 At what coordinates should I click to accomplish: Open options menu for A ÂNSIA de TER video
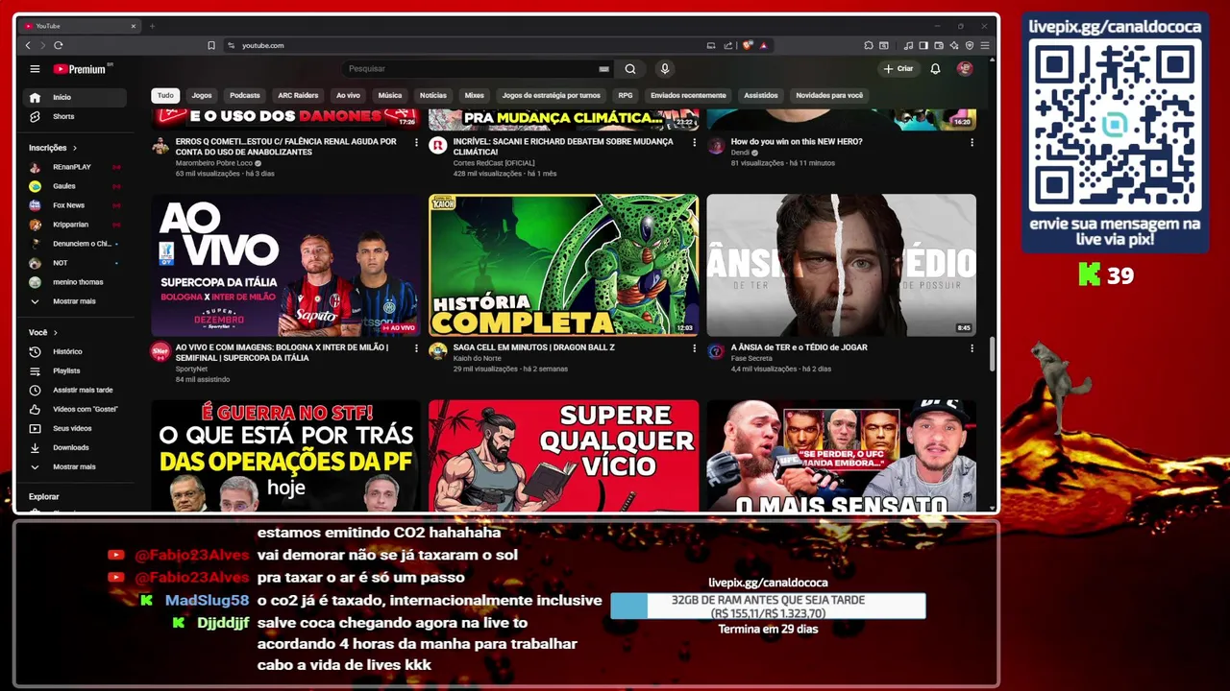[972, 348]
